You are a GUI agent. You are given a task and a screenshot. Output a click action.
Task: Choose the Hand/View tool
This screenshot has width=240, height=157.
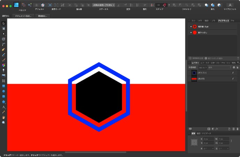click(3, 117)
